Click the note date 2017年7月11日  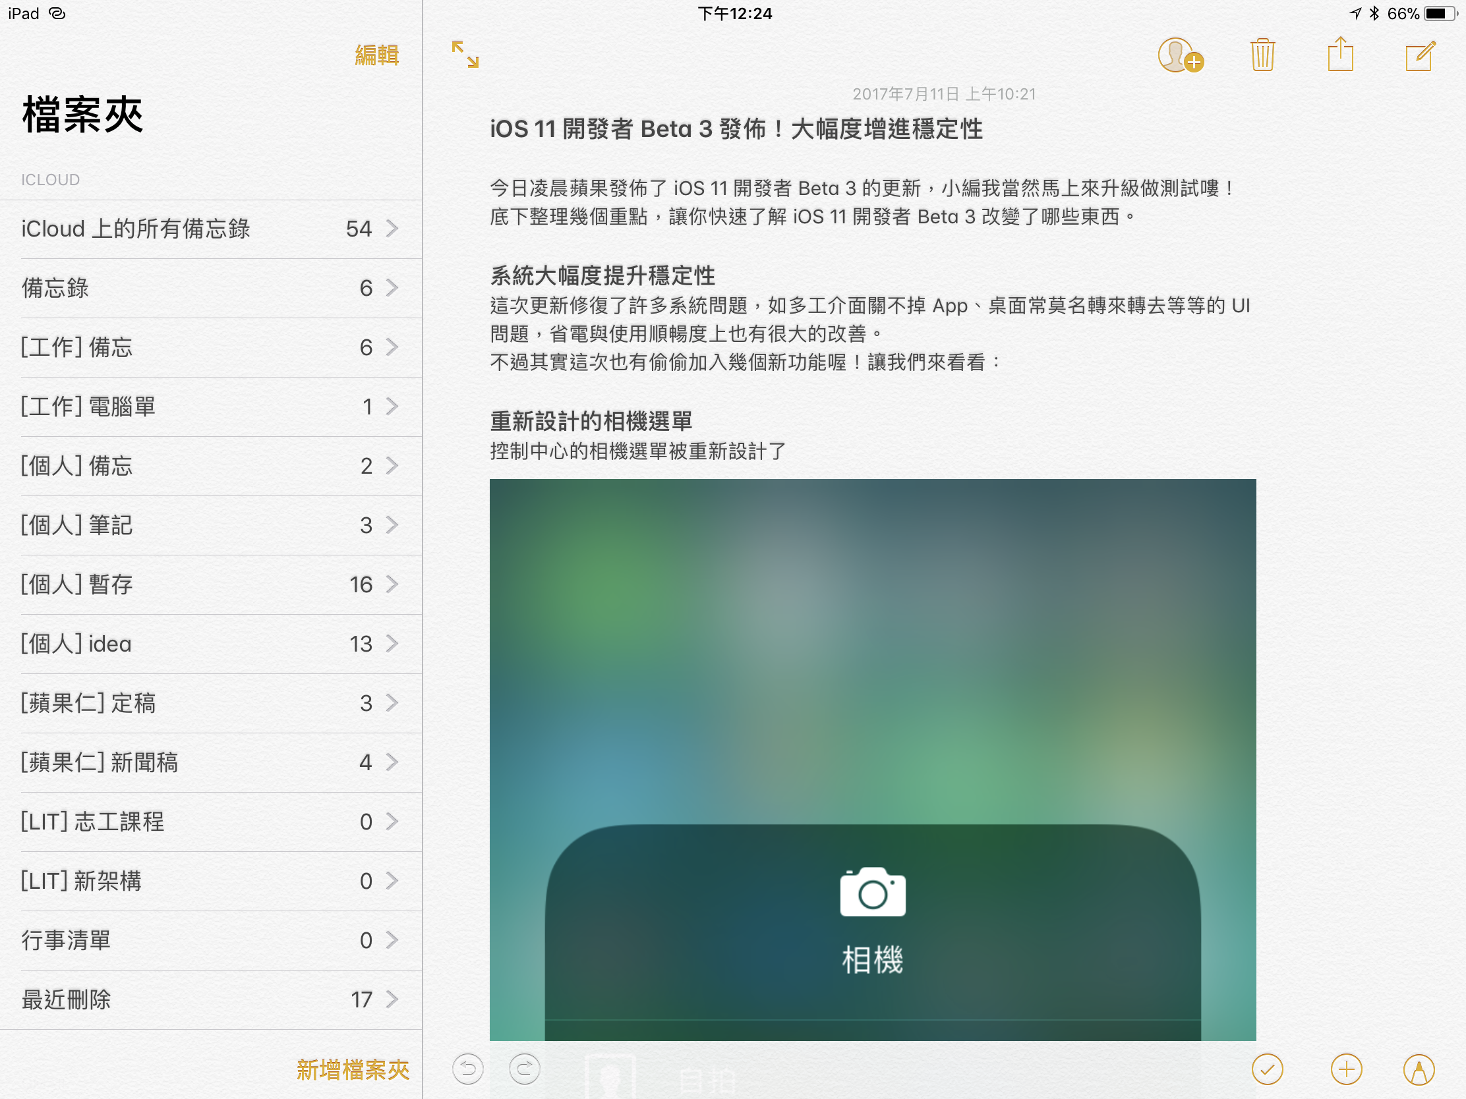(x=944, y=94)
